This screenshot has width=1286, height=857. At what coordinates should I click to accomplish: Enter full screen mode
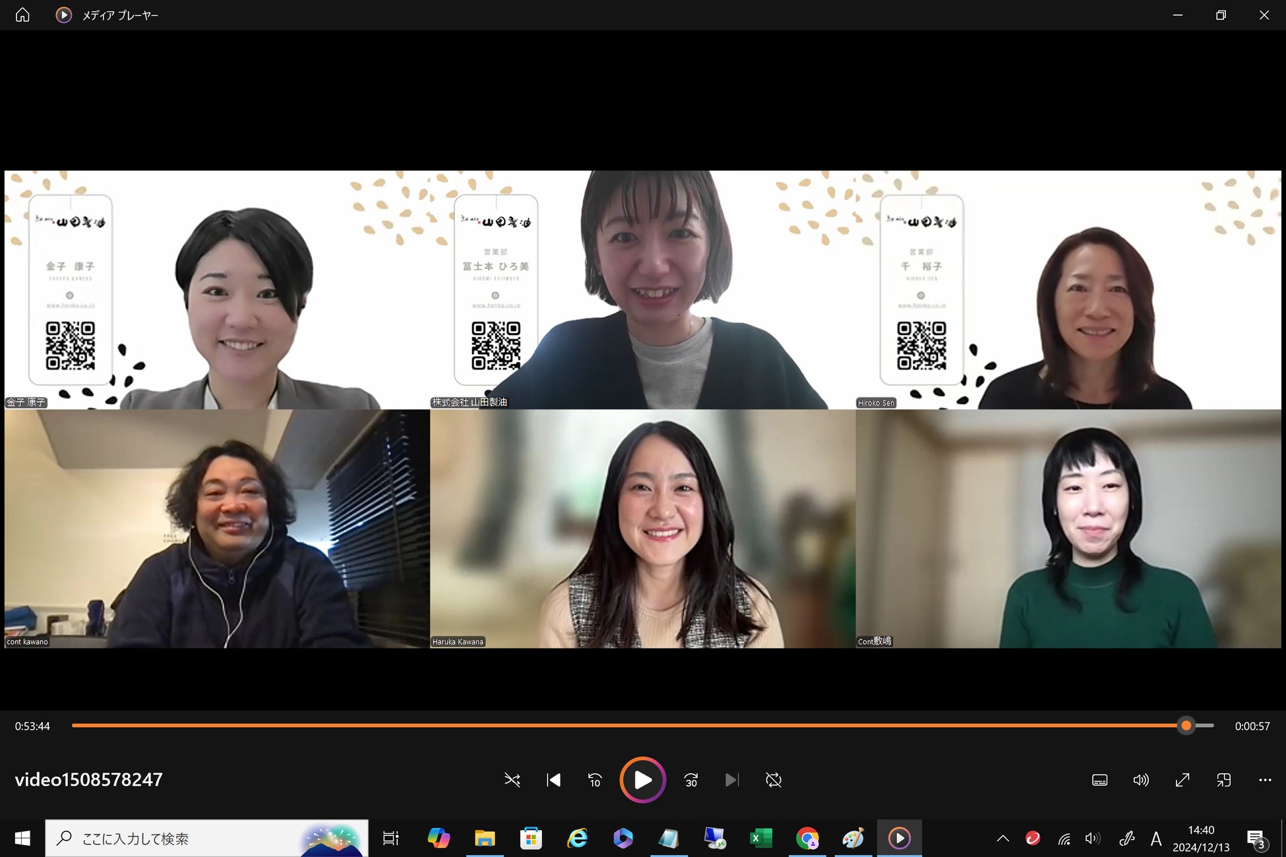[1182, 780]
